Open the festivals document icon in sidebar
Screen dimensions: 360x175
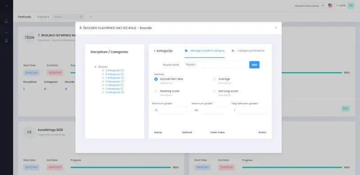[6, 40]
